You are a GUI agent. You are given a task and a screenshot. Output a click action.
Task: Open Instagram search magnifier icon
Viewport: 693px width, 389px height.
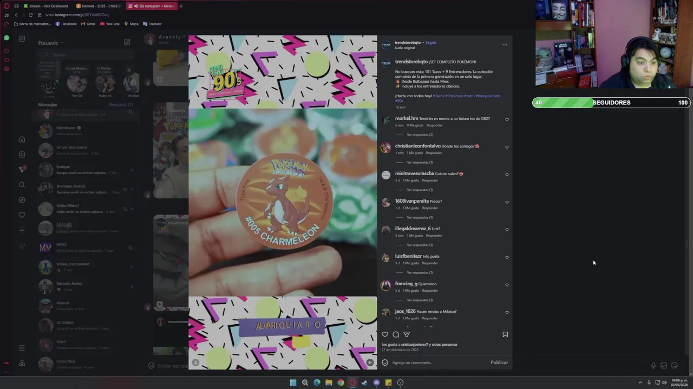pos(22,185)
